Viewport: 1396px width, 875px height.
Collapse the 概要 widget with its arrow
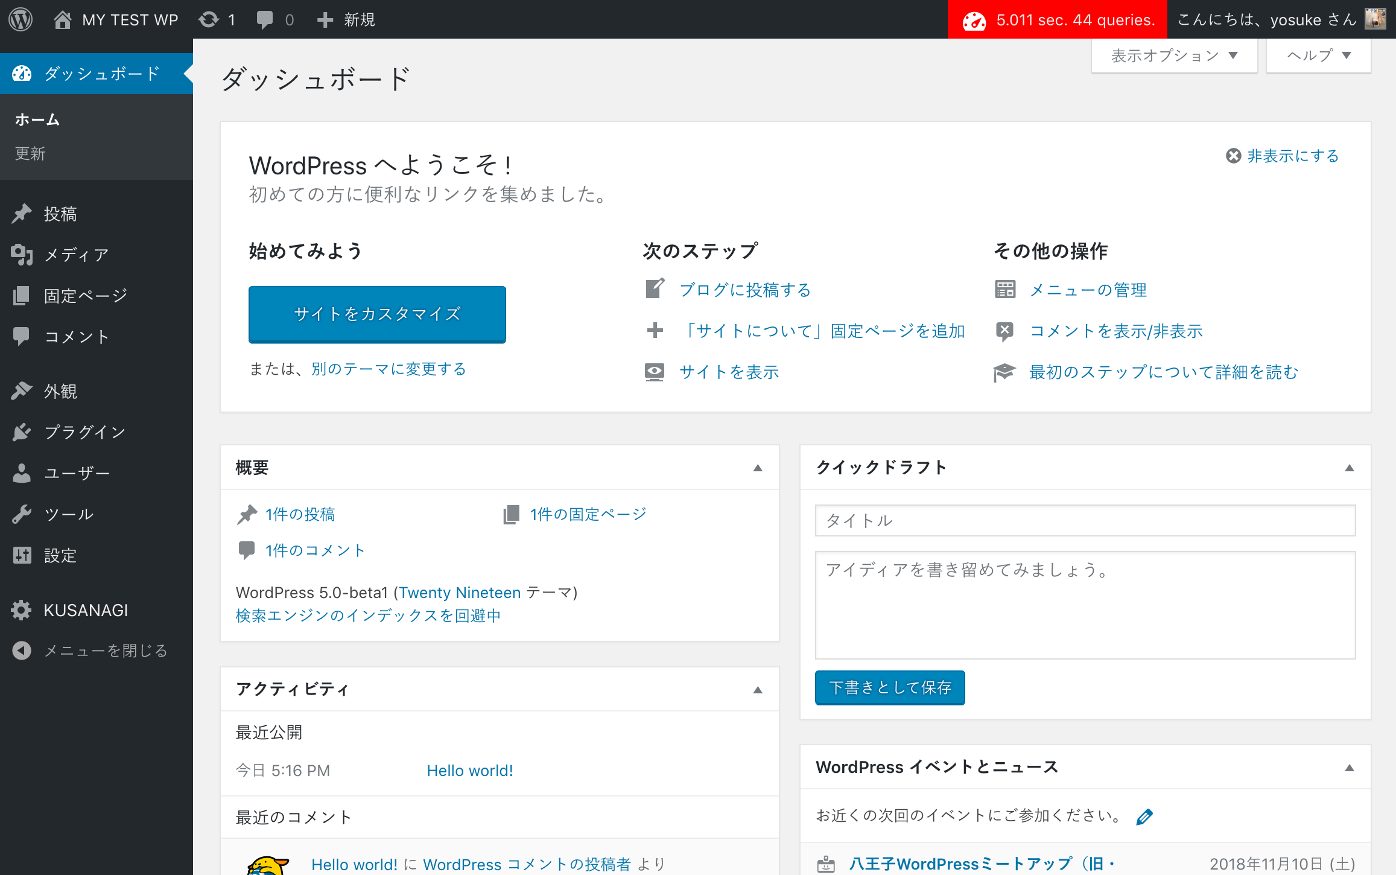click(x=758, y=468)
